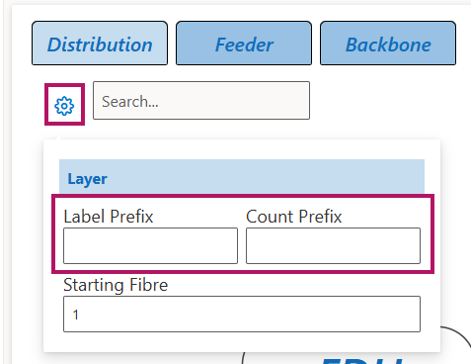471x364 pixels.
Task: Select the partially visible FDH node label
Action: [362, 361]
